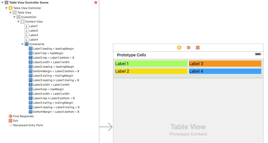Select the yellow Label 2 on canvas
Image resolution: width=268 pixels, height=143 pixels.
coord(151,71)
